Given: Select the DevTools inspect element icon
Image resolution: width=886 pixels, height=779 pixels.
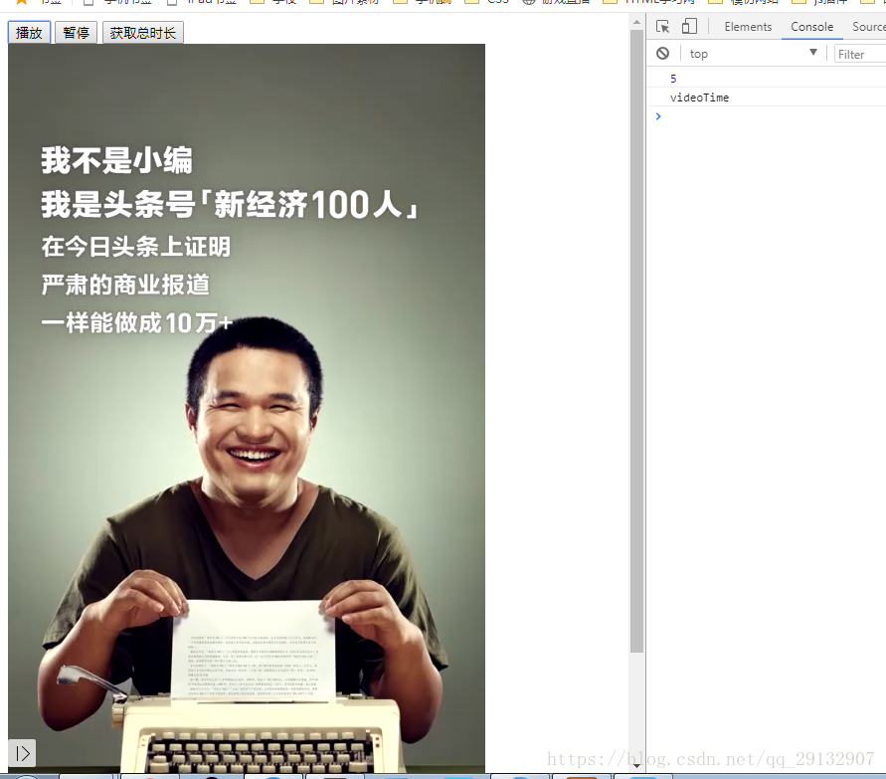Looking at the screenshot, I should point(663,27).
